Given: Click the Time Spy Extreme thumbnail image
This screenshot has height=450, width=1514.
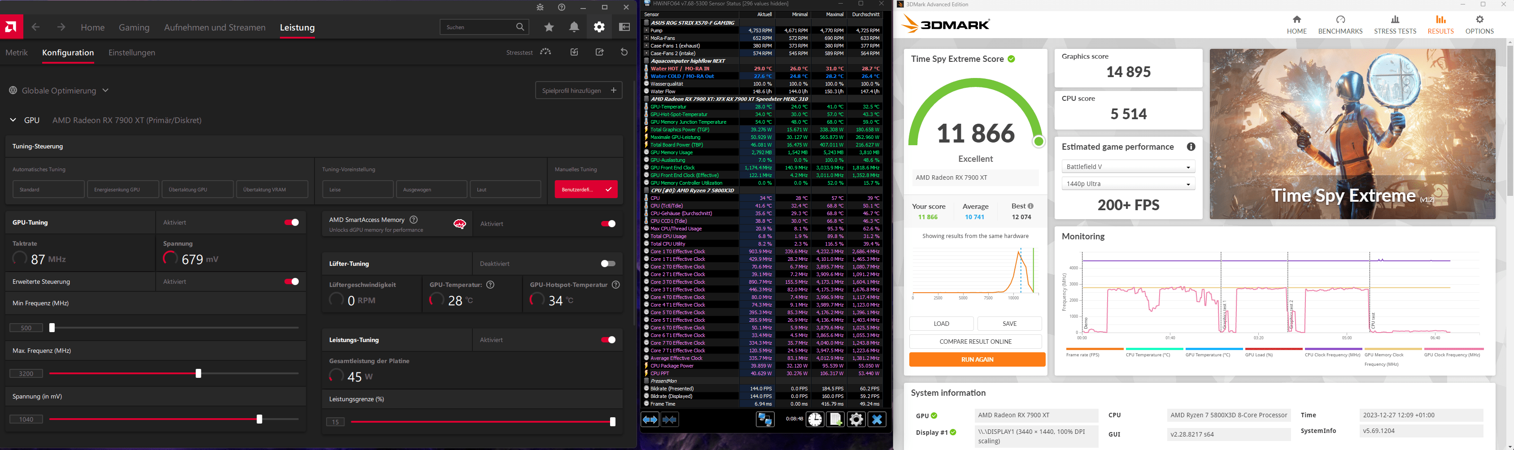Looking at the screenshot, I should click(1353, 134).
